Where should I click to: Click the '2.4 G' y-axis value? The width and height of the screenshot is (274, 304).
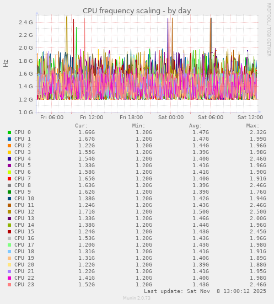pos(26,22)
